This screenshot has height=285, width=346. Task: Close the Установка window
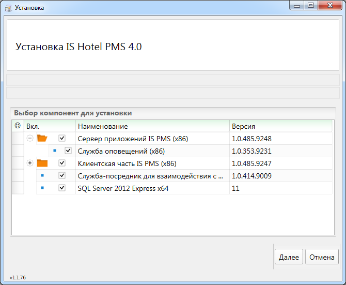click(x=330, y=6)
